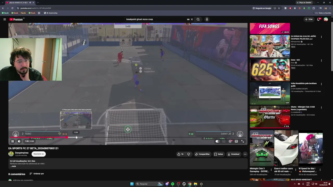Clear the YouTube search text with the X

coord(192,19)
